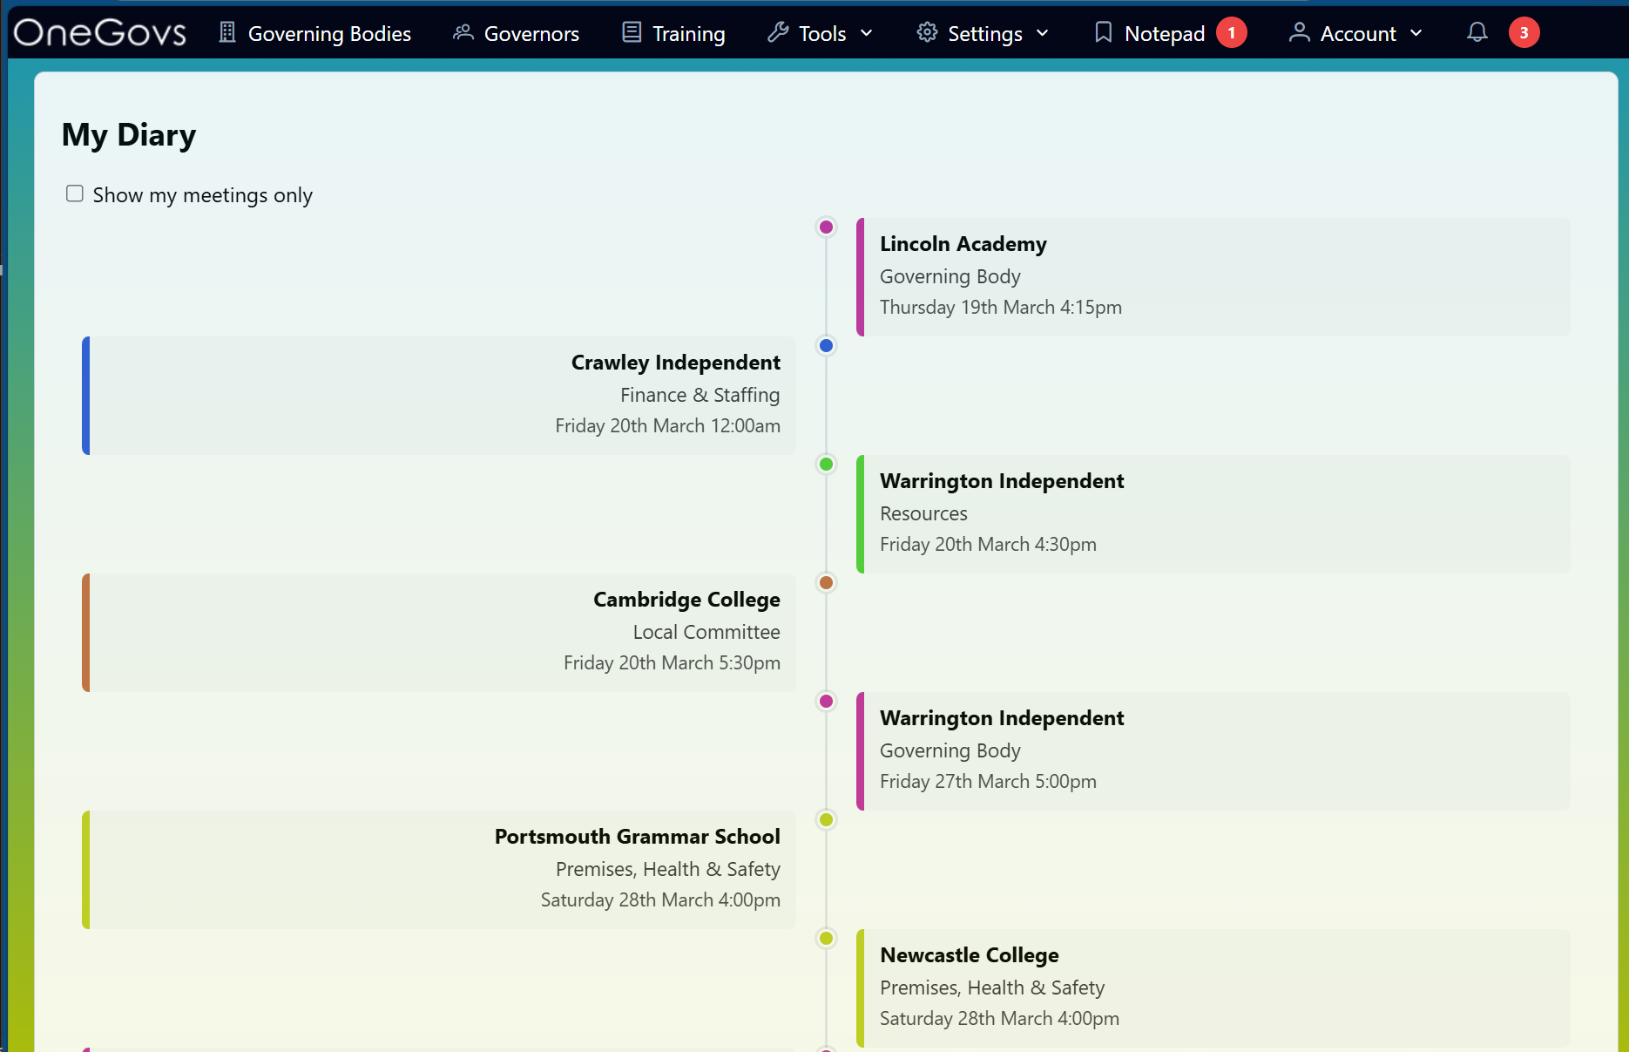Open notifications bell icon
The image size is (1629, 1052).
[1477, 32]
